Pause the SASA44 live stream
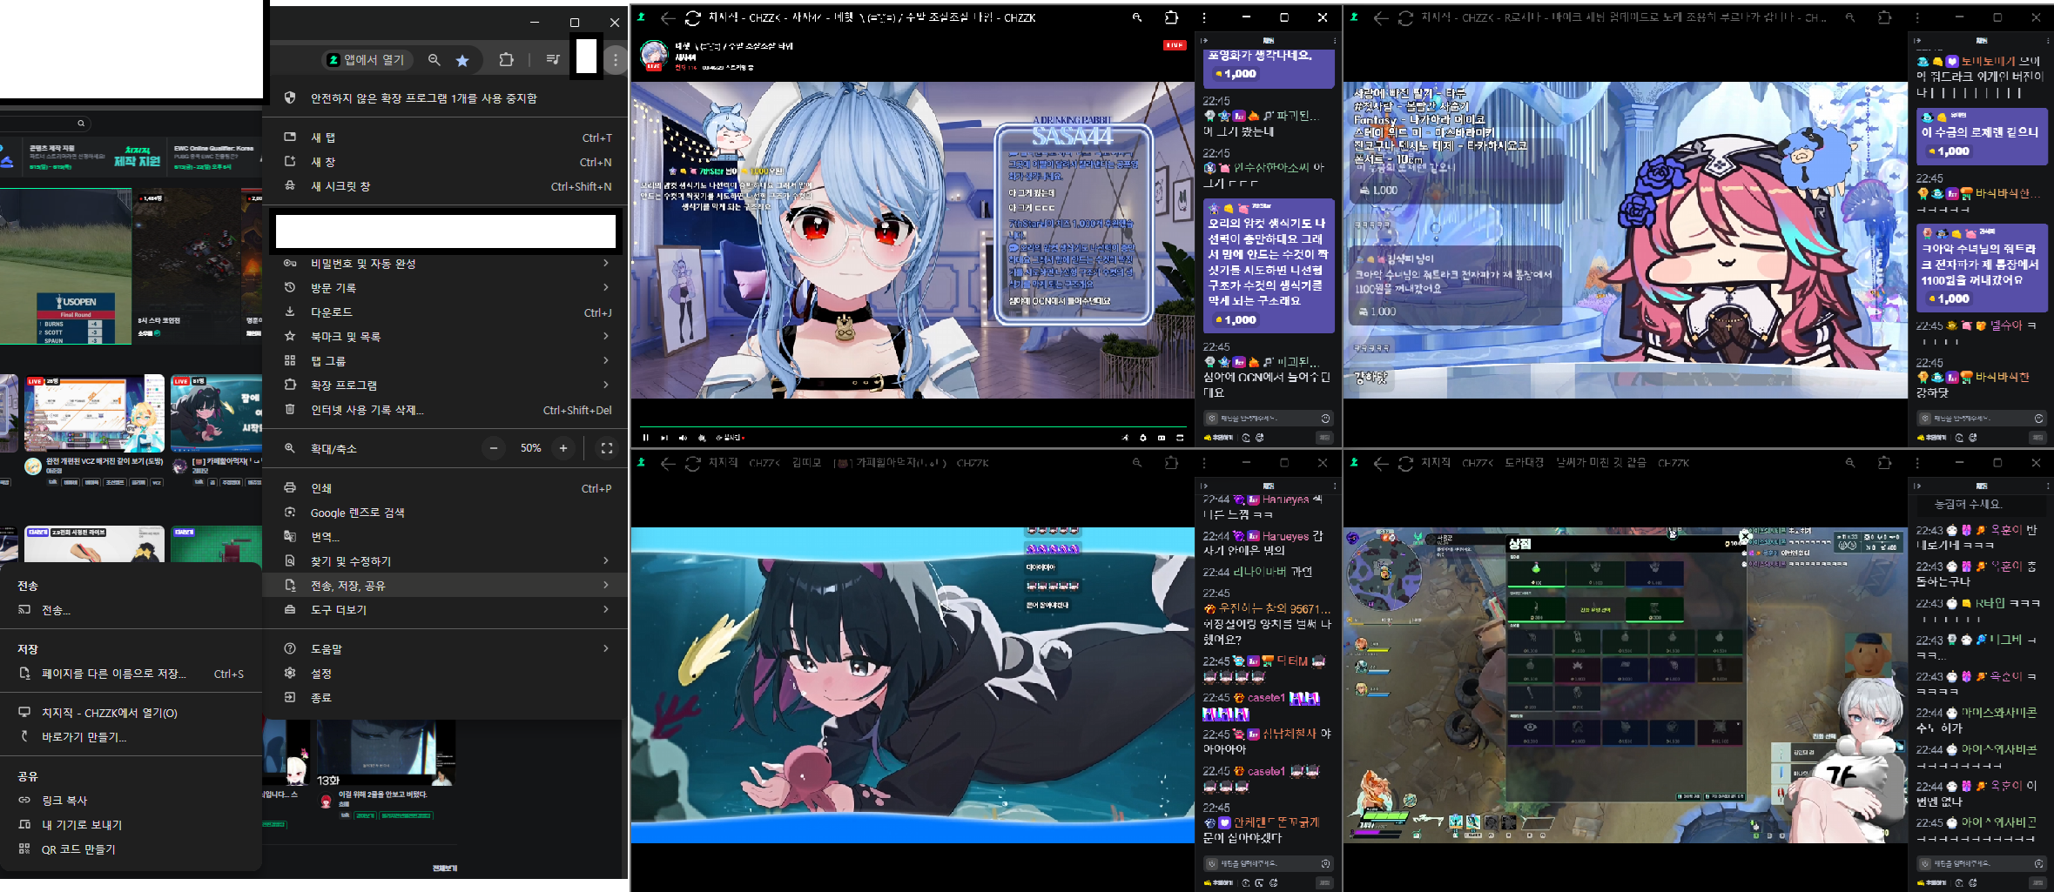The image size is (2054, 892). (646, 438)
